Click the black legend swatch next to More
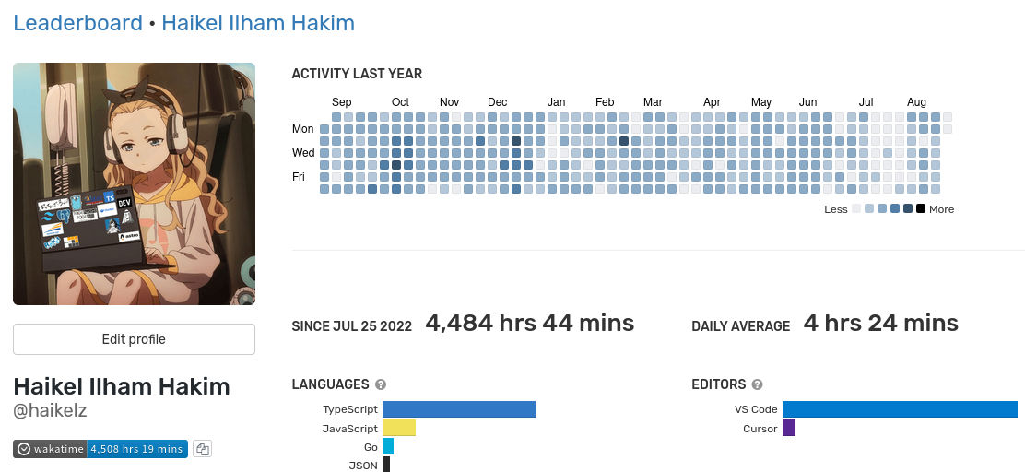Viewport: 1025px width, 472px height. tap(921, 209)
